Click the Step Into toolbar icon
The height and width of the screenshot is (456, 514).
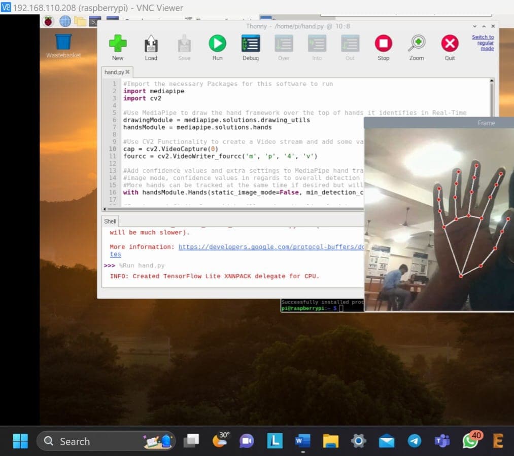pos(317,48)
